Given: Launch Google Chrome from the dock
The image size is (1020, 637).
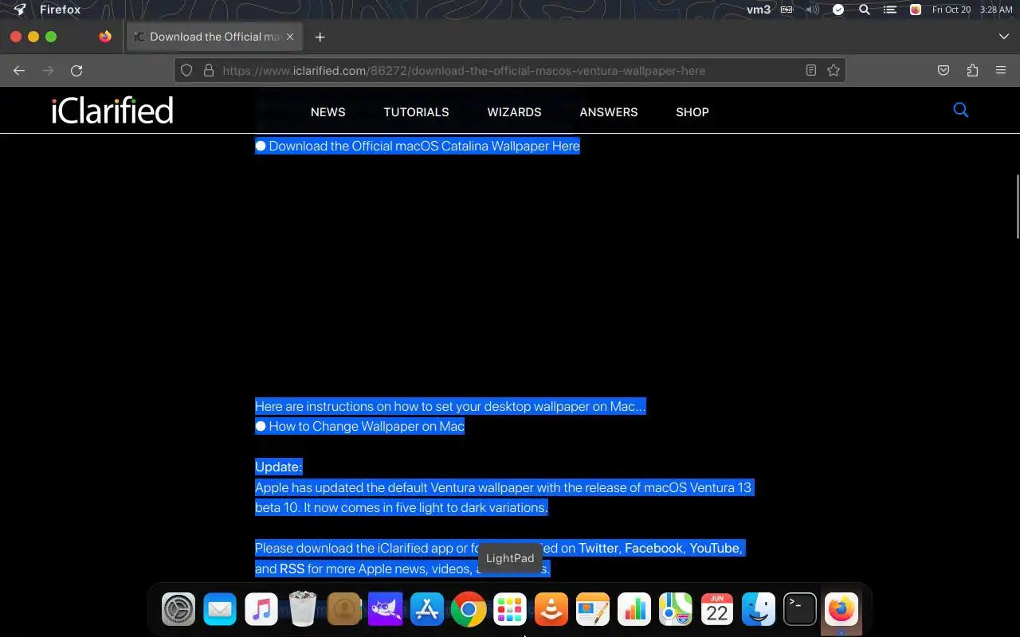Looking at the screenshot, I should [x=469, y=610].
